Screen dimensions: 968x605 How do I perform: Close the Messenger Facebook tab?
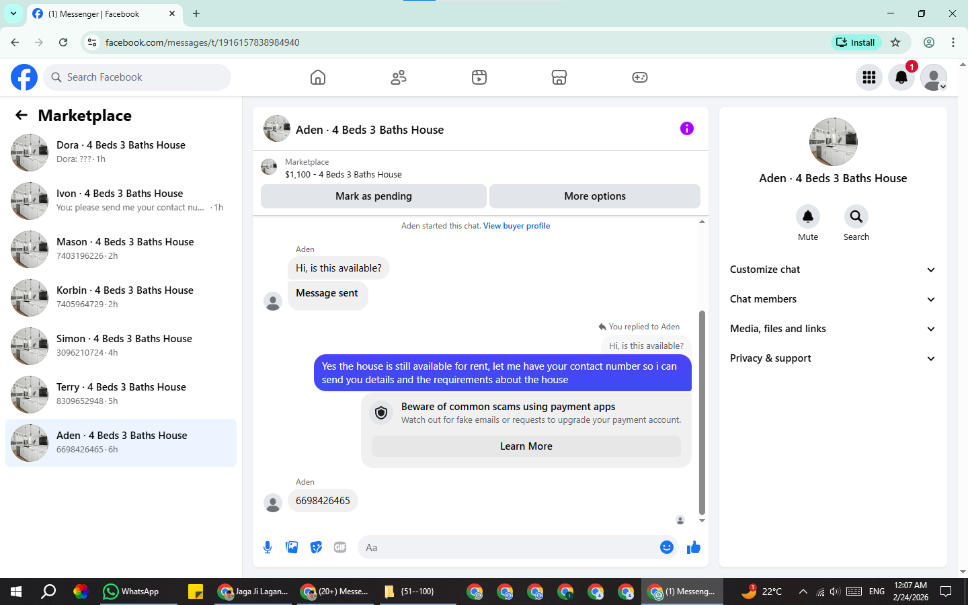point(172,13)
